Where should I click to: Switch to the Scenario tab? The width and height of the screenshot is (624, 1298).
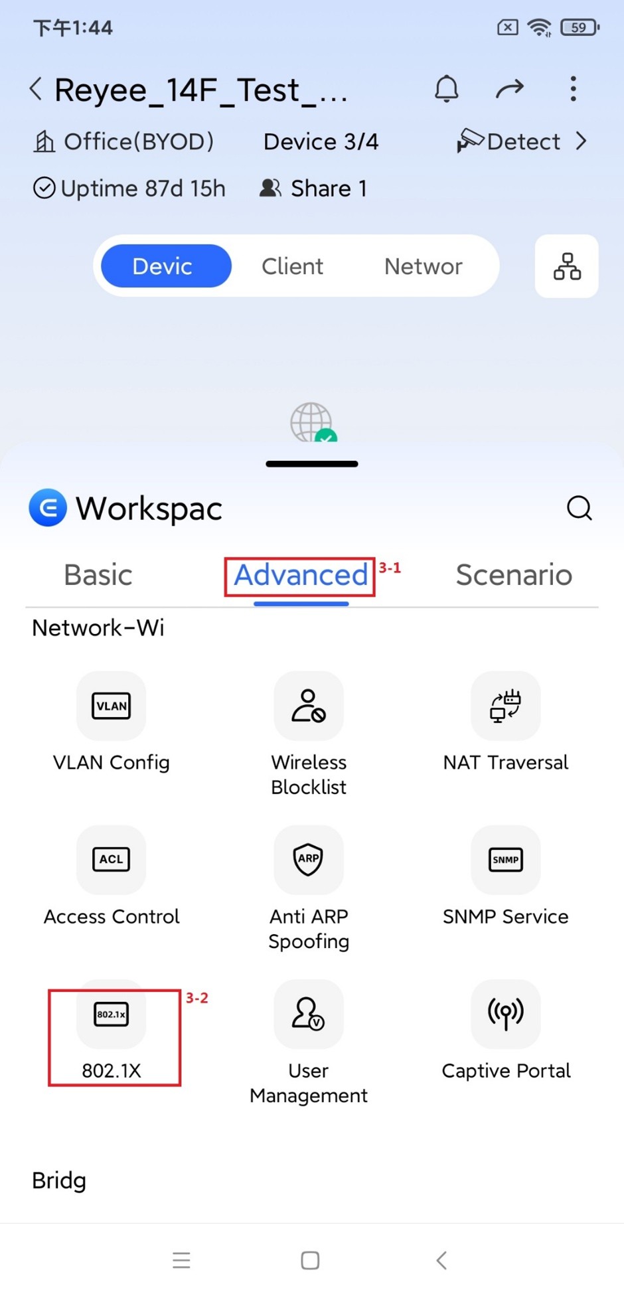(514, 575)
